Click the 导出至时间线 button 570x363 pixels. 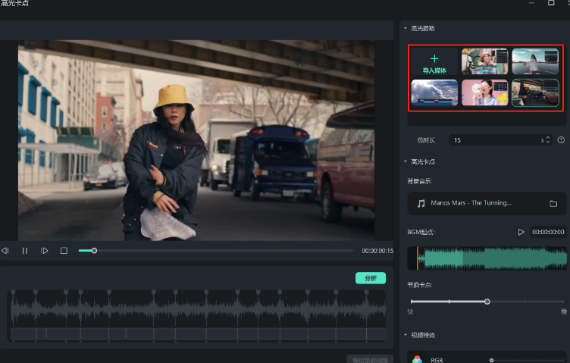(371, 360)
